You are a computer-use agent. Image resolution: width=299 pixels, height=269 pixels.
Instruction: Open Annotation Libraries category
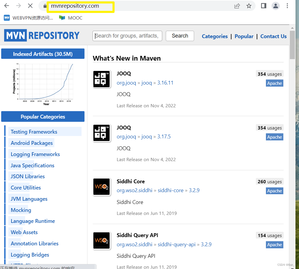35,244
